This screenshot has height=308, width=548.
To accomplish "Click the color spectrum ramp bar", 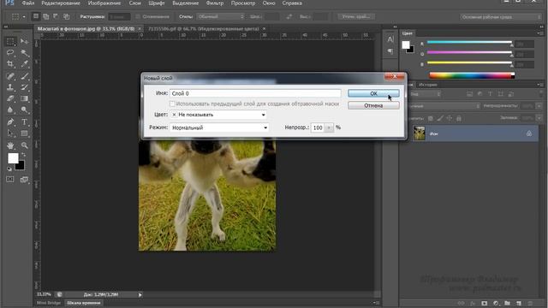I will (472, 74).
